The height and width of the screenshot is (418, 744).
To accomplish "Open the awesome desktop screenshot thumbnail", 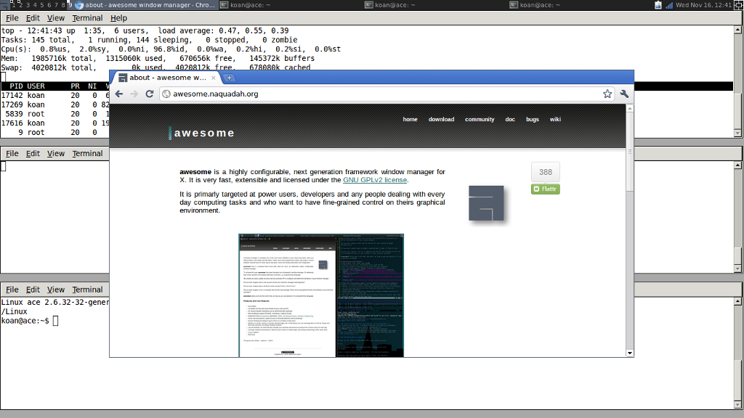I will 320,295.
